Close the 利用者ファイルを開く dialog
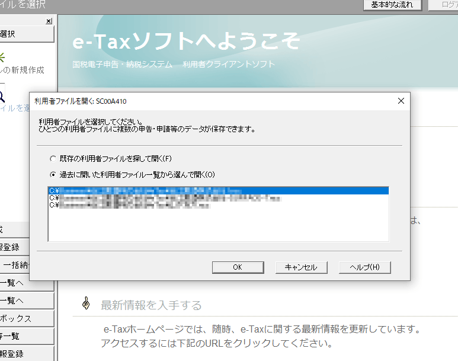The width and height of the screenshot is (458, 361). 401,101
